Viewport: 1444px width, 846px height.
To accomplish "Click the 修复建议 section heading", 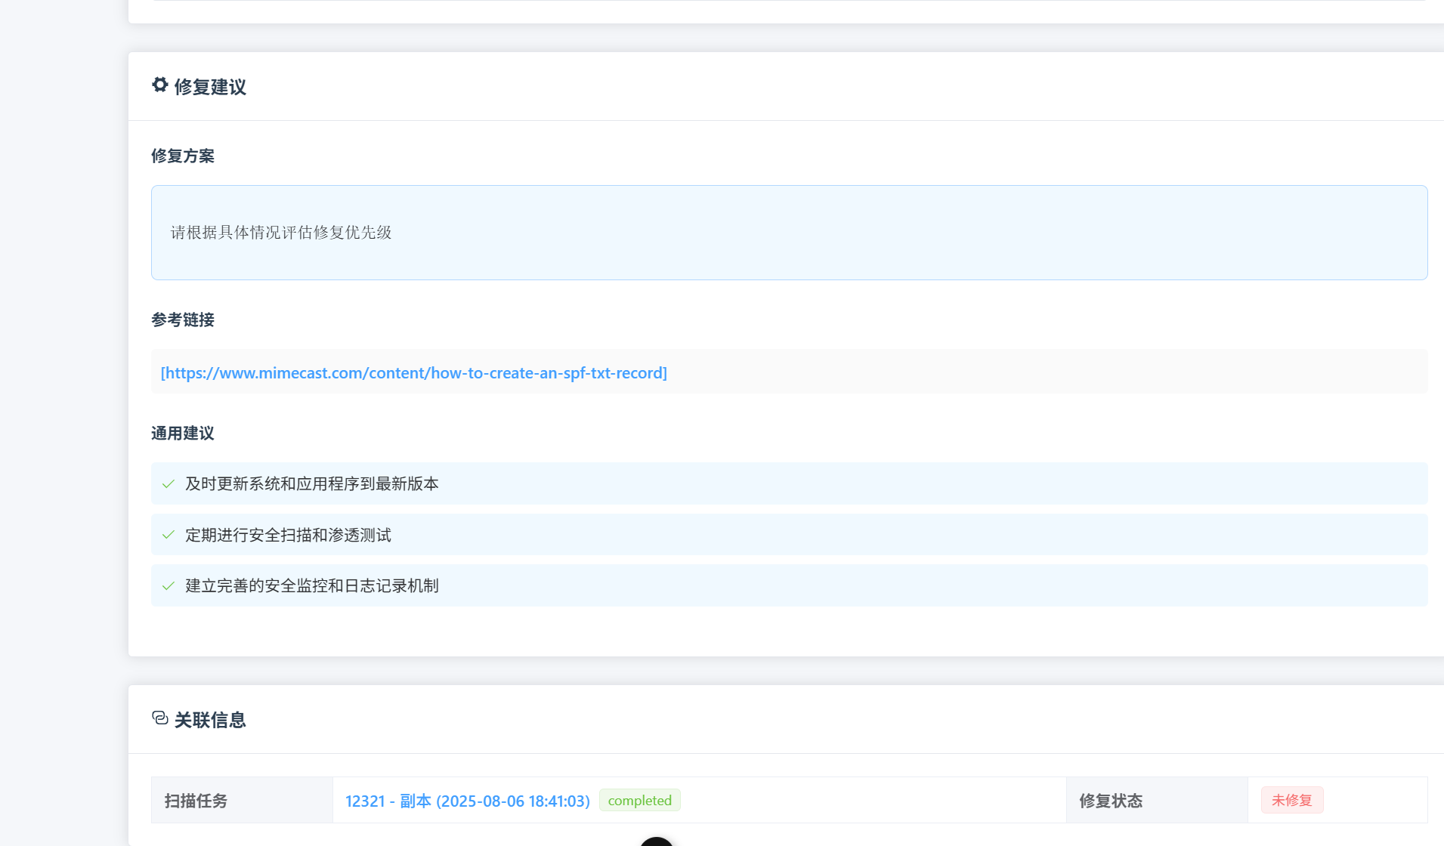I will (210, 87).
